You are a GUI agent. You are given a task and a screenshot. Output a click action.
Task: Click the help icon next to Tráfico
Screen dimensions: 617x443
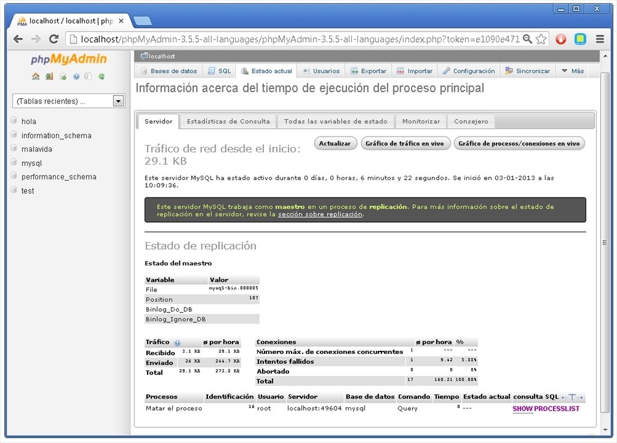[177, 342]
